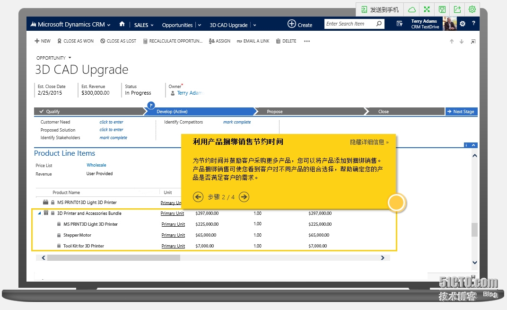This screenshot has height=310, width=507.
Task: Click horizontal scrollbar thumb
Action: coord(114,257)
